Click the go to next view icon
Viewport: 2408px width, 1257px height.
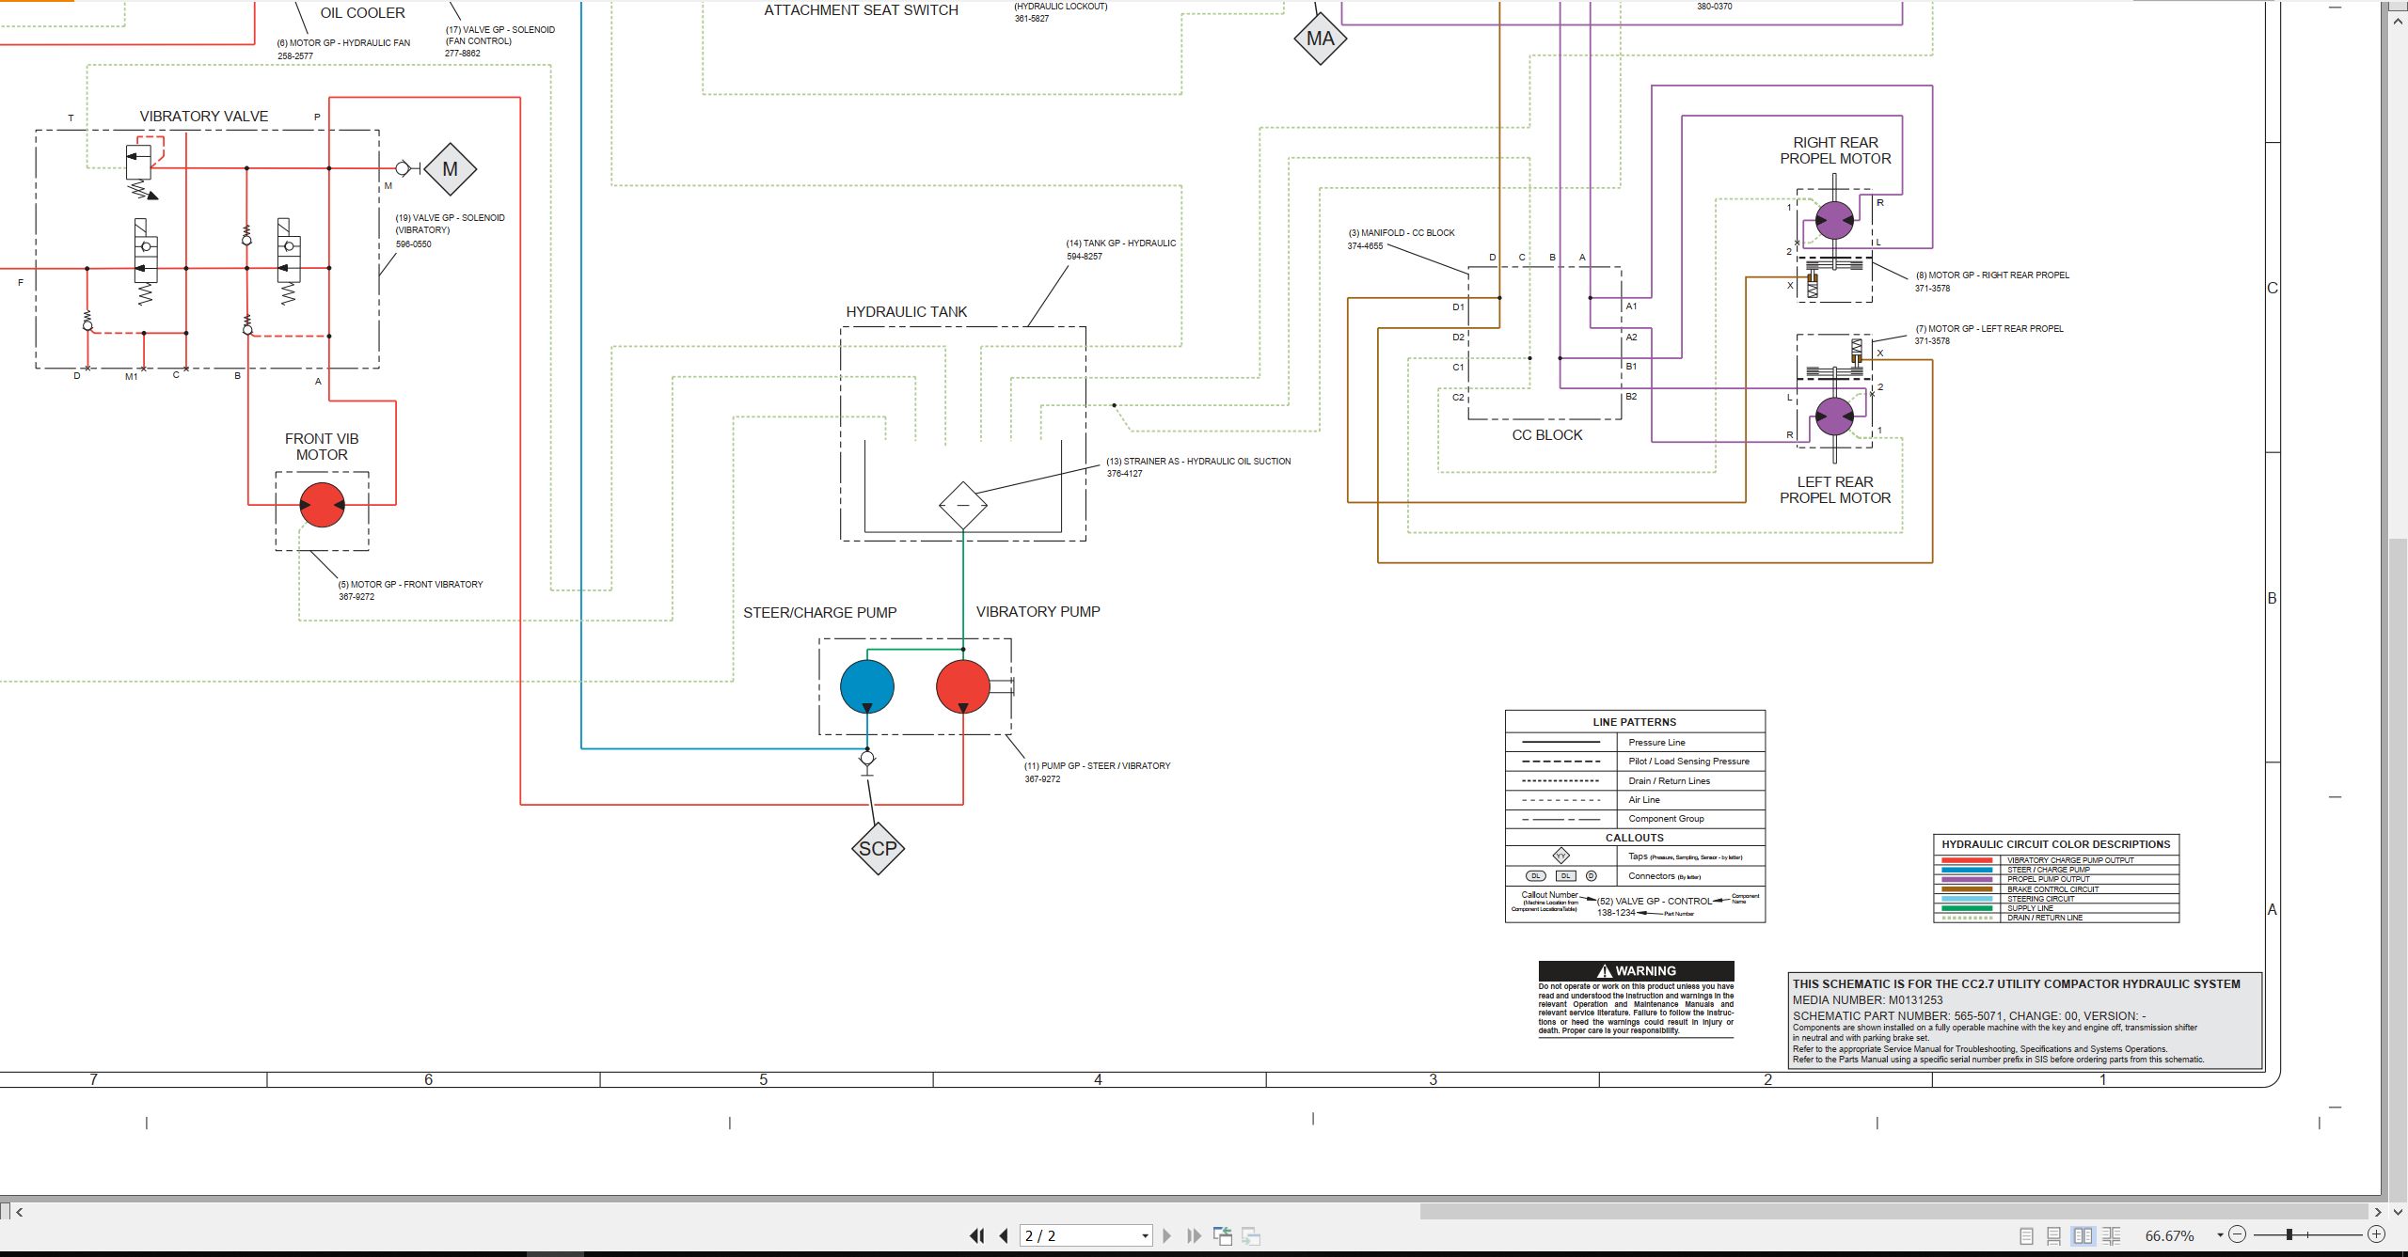1251,1235
